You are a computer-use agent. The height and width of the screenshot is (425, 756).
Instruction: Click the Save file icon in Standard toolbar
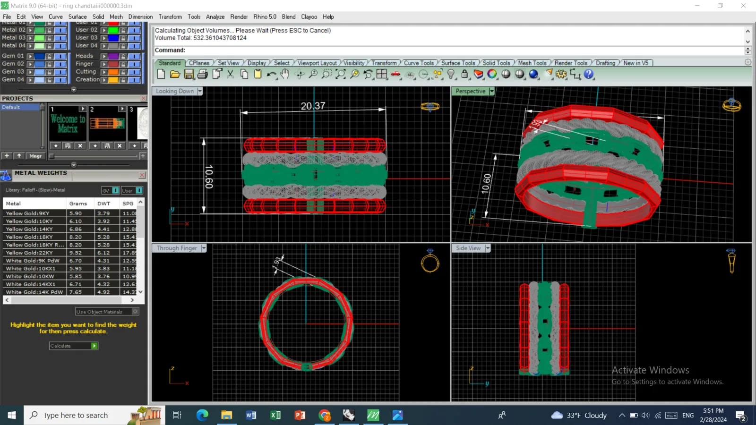189,74
